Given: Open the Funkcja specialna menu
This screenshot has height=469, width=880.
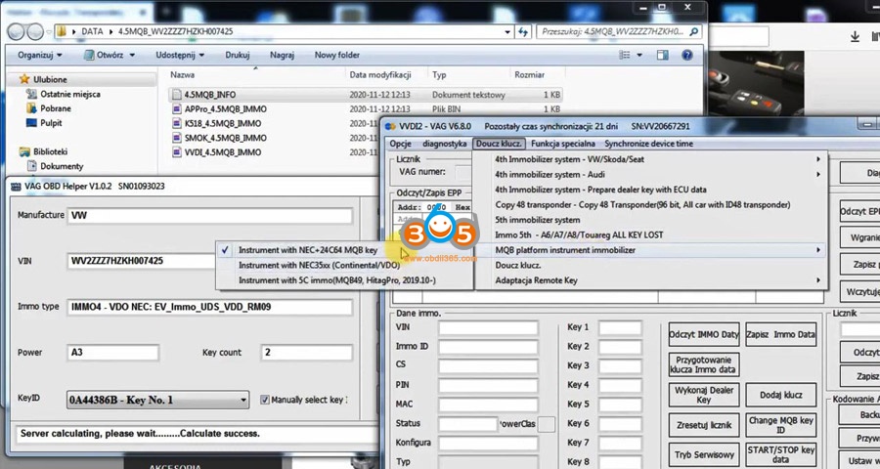Looking at the screenshot, I should pyautogui.click(x=563, y=144).
